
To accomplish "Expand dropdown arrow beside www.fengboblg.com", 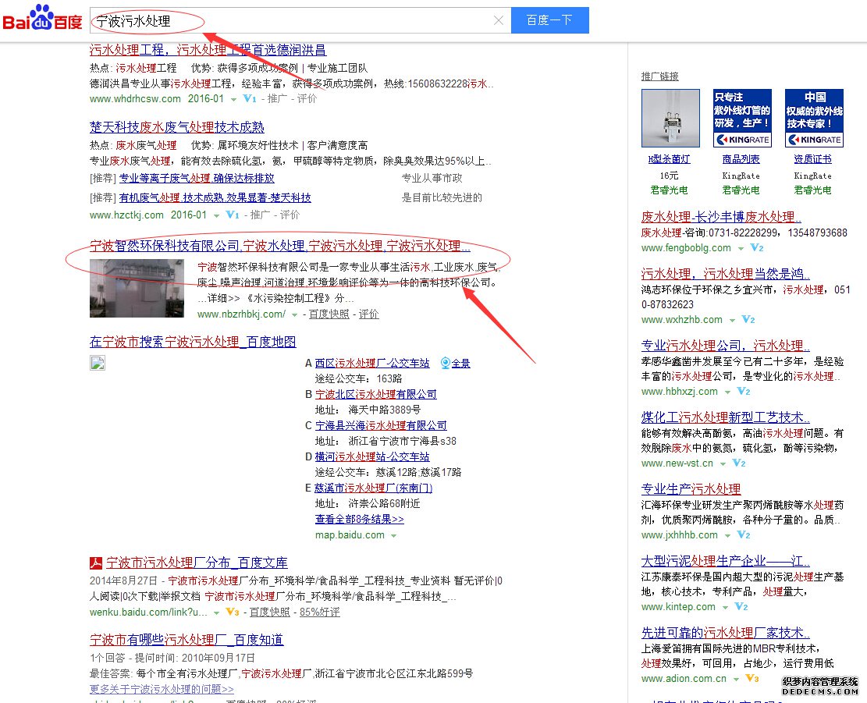I will click(741, 249).
